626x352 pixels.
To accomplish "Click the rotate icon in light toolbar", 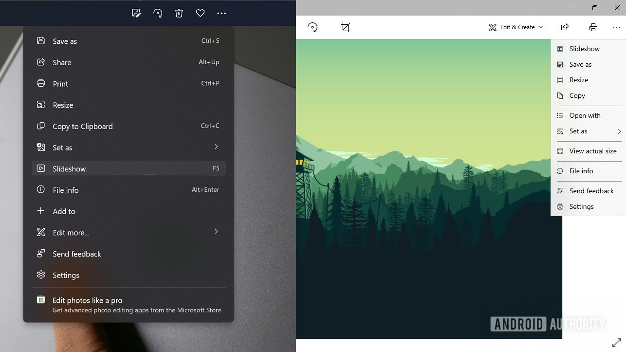I will pos(313,27).
